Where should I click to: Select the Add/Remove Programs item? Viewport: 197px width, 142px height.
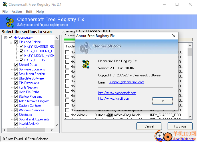pos(35,101)
